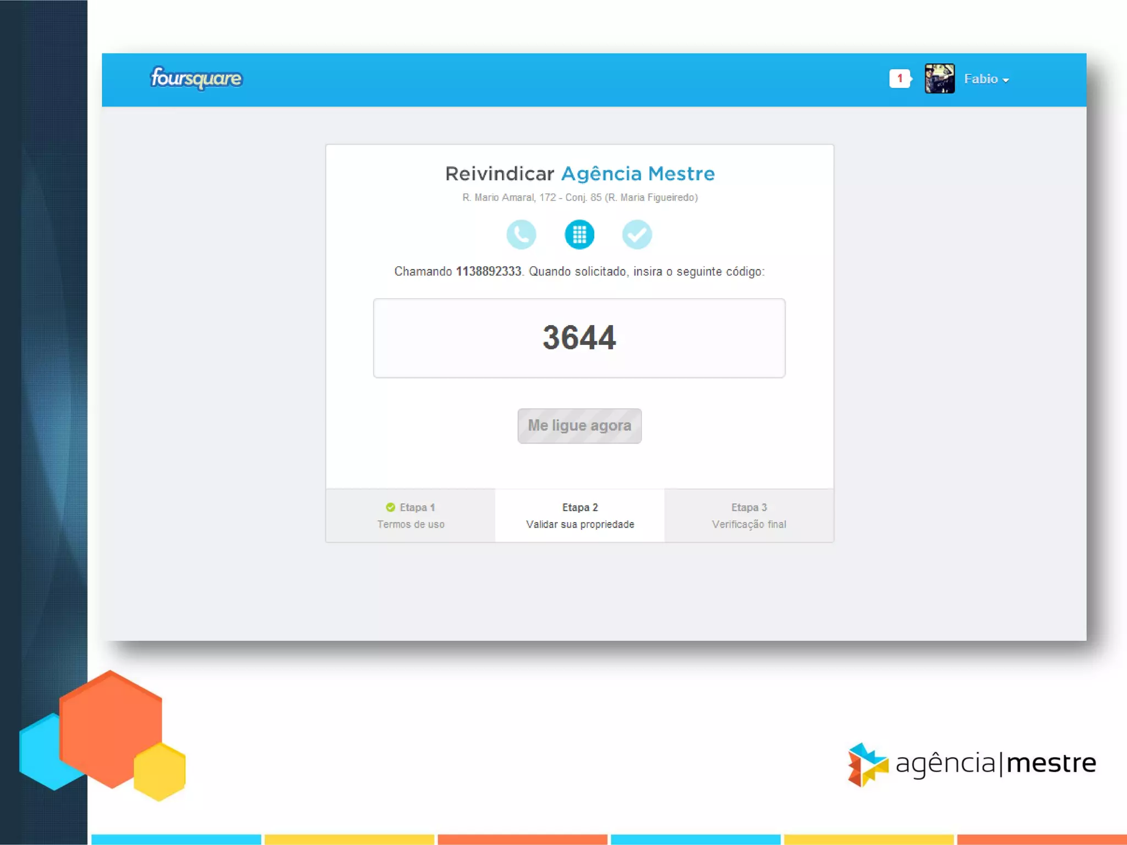Expand the Fabio user dropdown menu
The width and height of the screenshot is (1127, 845).
(x=986, y=79)
